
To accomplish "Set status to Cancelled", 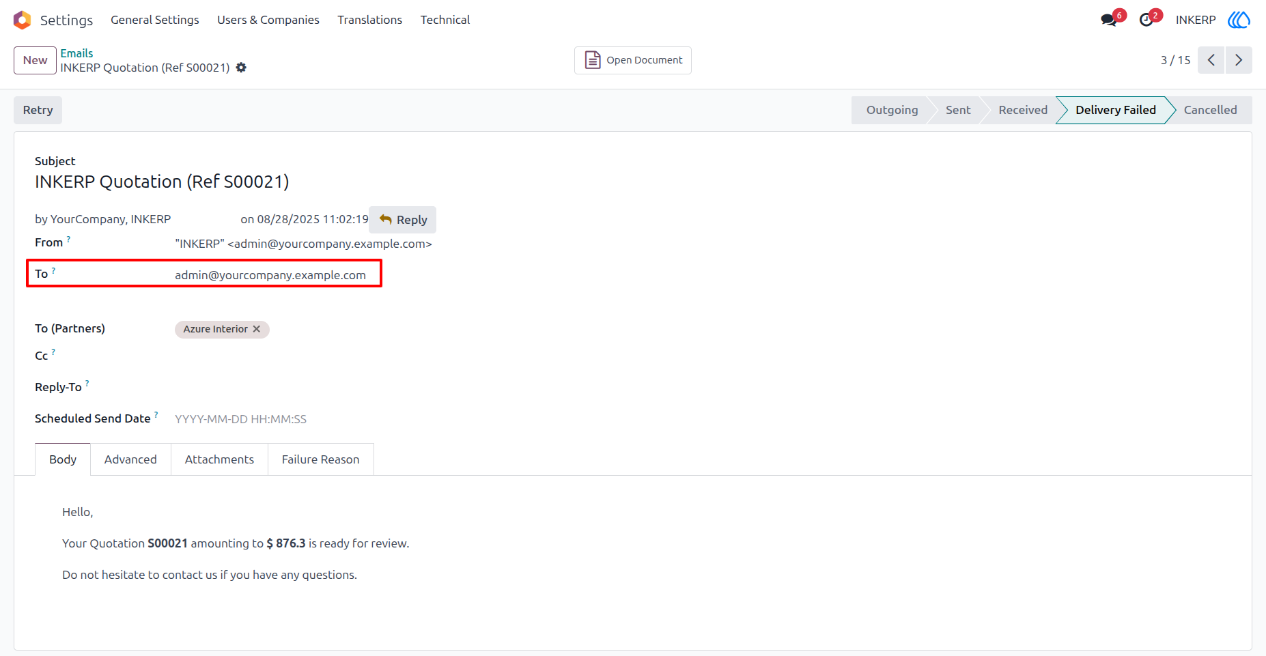I will click(x=1210, y=110).
